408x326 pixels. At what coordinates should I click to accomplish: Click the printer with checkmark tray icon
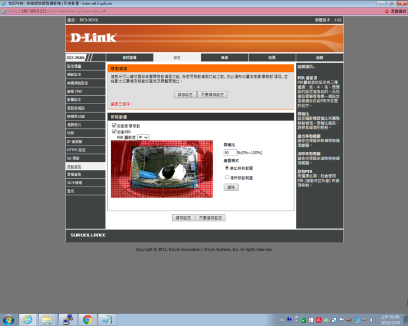(326, 320)
